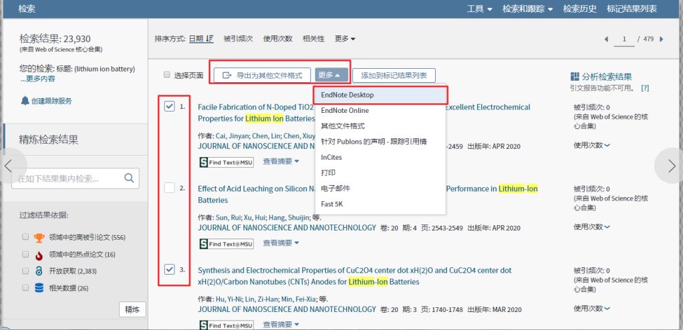Open the title of result 2 on silicon acid leaching
Screen dimensions: 683x330
pos(368,194)
